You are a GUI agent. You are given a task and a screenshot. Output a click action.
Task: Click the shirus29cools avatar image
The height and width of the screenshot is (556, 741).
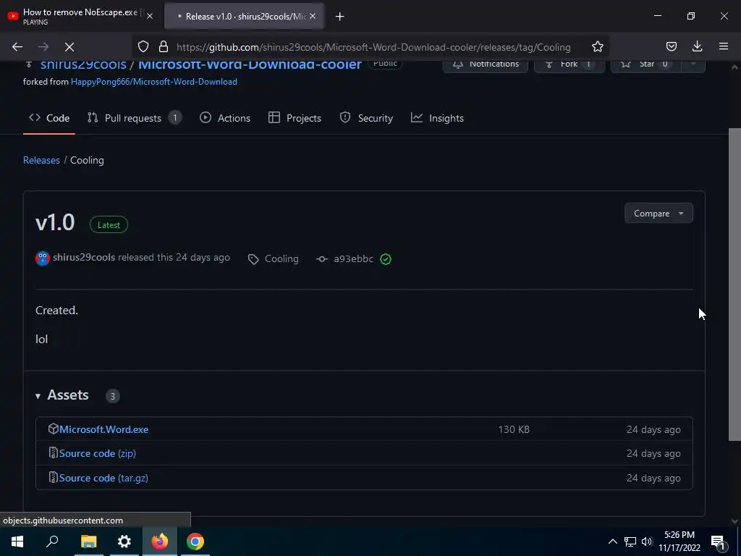pos(43,258)
